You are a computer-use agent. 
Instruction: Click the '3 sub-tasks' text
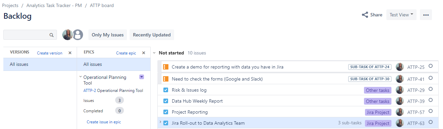pos(350,123)
